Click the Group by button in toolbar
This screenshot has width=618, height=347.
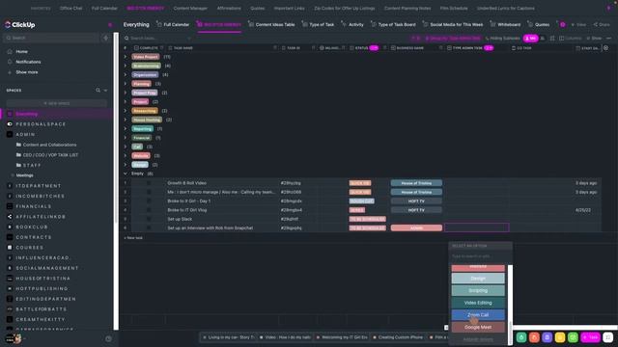pyautogui.click(x=453, y=39)
